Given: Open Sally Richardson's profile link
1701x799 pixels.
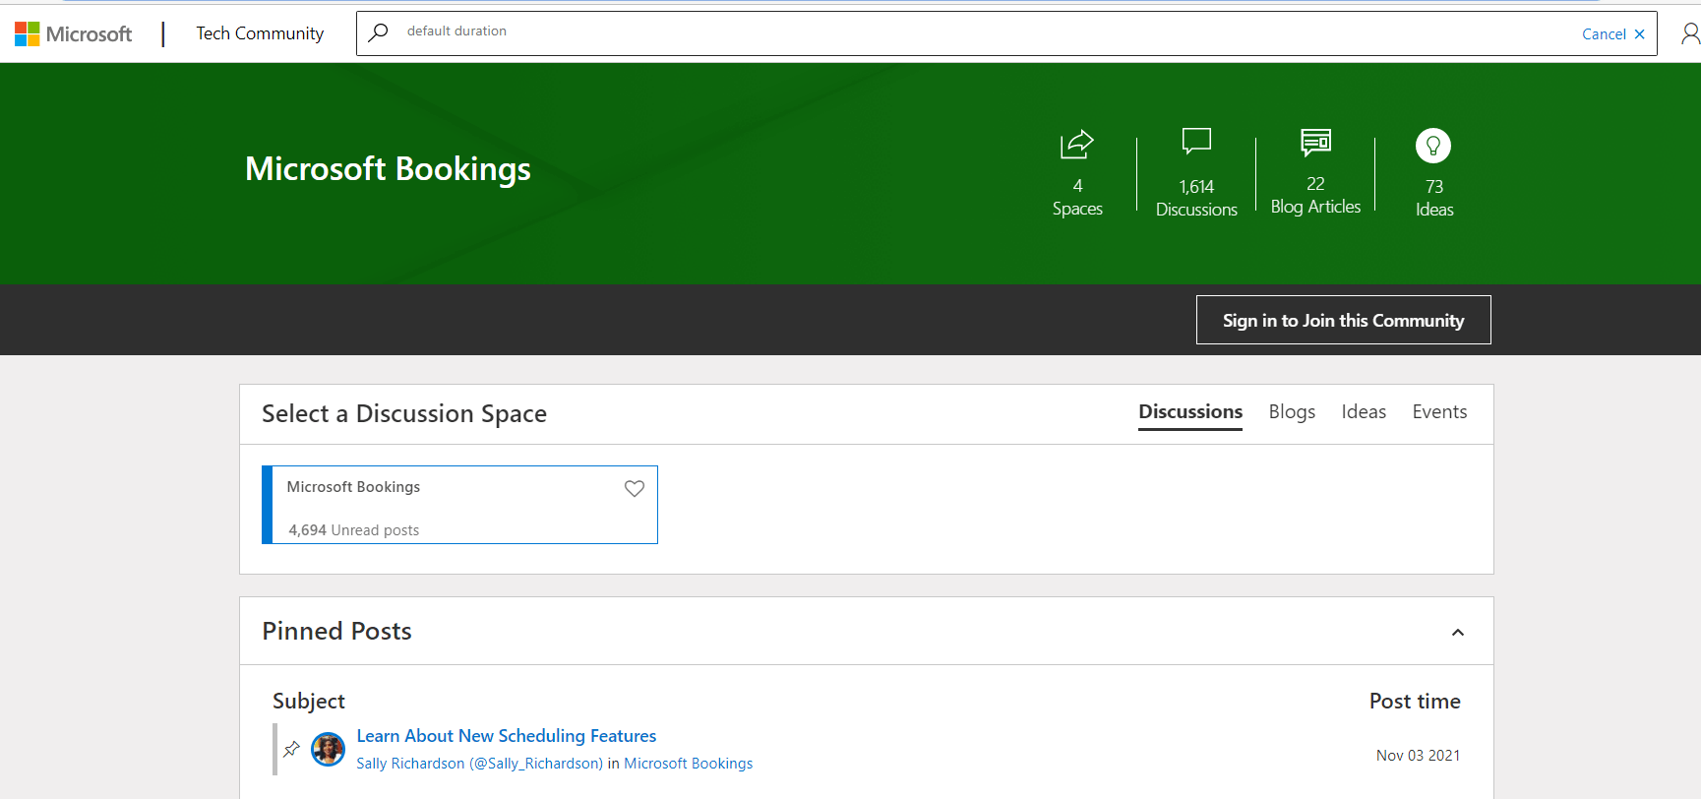Looking at the screenshot, I should 479,764.
